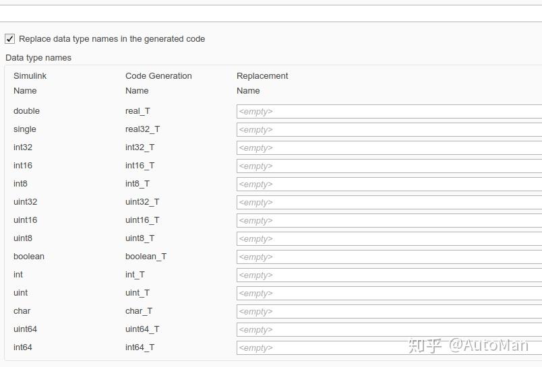Click replacement name field for single
Image resolution: width=542 pixels, height=367 pixels.
click(389, 130)
